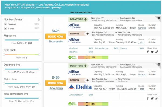The width and height of the screenshot is (162, 107).
Task: Reset the Number of stops filter arrow
Action: tap(39, 19)
